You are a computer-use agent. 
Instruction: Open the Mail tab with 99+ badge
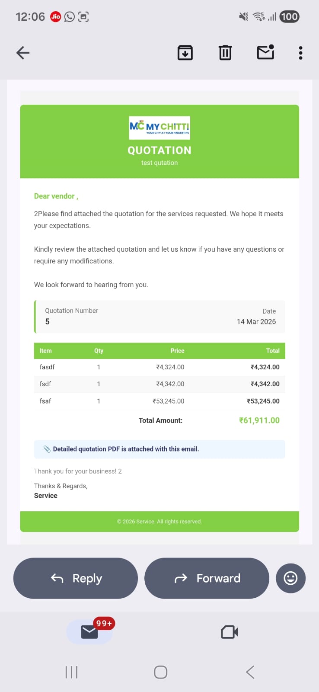point(89,632)
